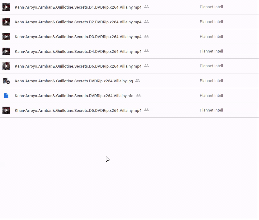Click the video thumbnail icon of the D3 file
Viewport: 259px width, 220px height.
tap(6, 37)
